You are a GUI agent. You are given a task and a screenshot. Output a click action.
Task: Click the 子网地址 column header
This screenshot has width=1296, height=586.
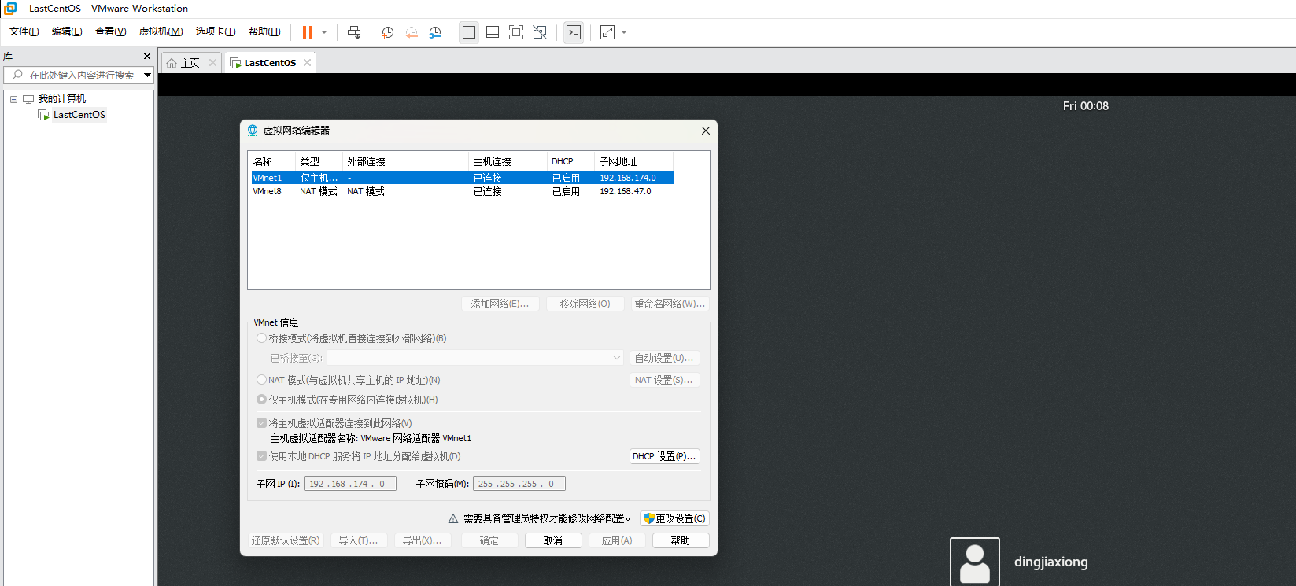point(634,161)
